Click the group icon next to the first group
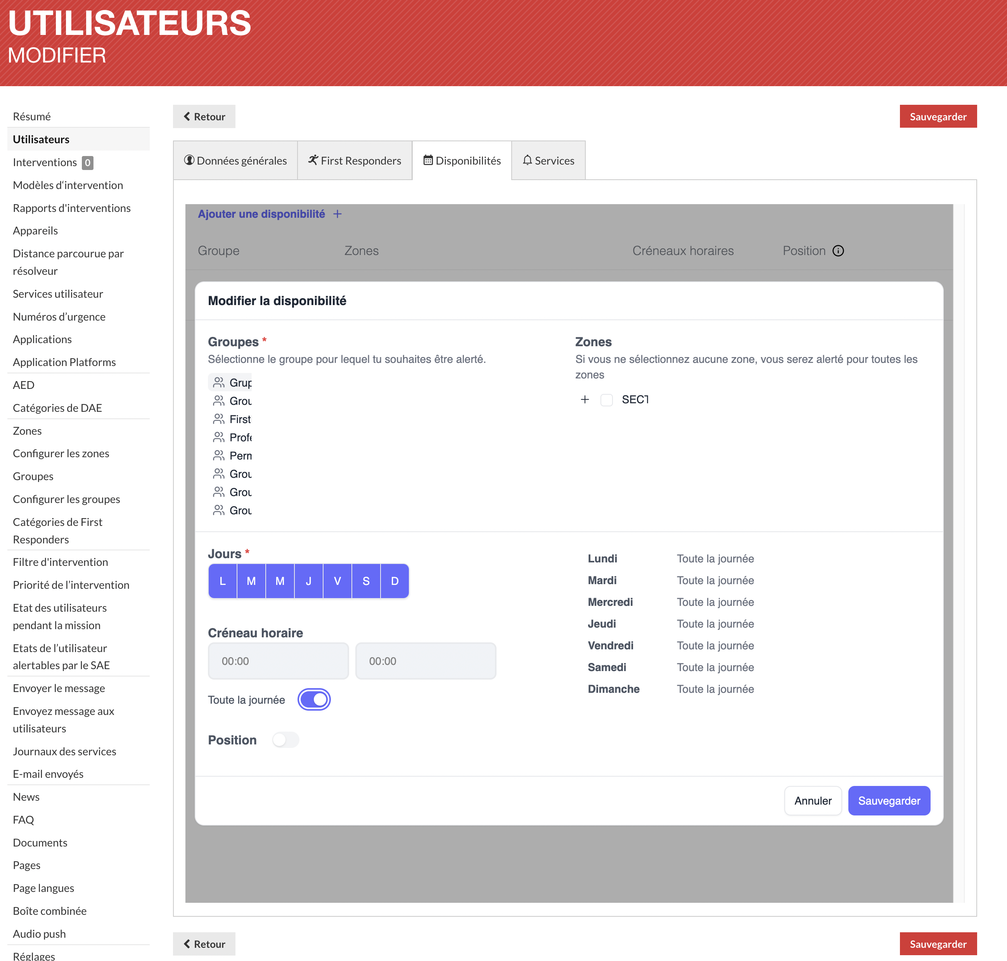The image size is (1007, 961). [x=219, y=382]
